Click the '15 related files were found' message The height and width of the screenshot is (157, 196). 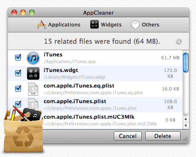point(102,41)
